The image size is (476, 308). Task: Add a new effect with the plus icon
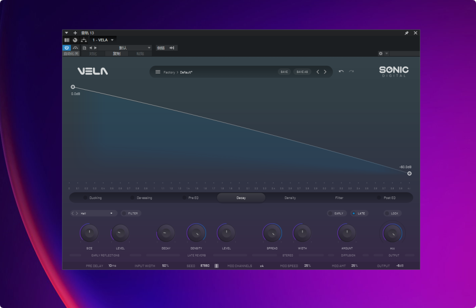pos(75,33)
